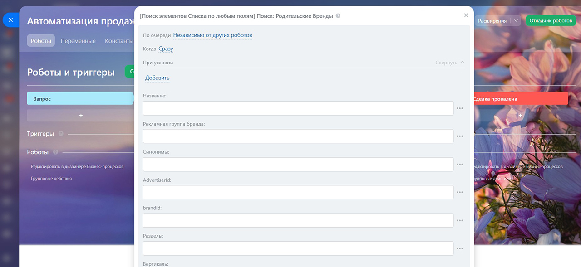
Task: Collapse the При условии section via Свернуть
Action: pyautogui.click(x=450, y=63)
